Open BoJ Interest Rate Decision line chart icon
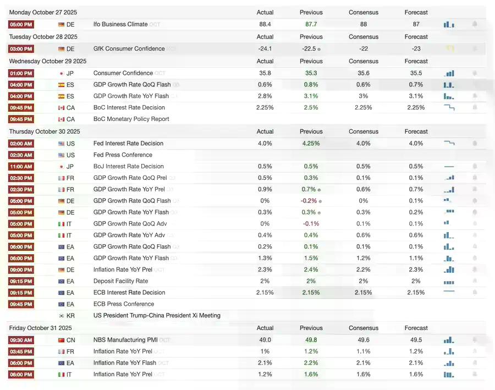Viewport: 495px width, 390px height. coord(449,166)
